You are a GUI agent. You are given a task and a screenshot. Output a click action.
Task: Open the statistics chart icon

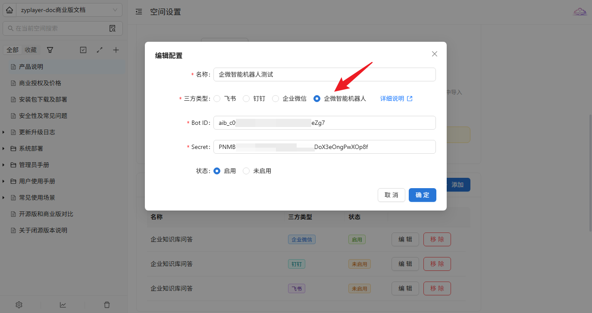[x=63, y=305]
